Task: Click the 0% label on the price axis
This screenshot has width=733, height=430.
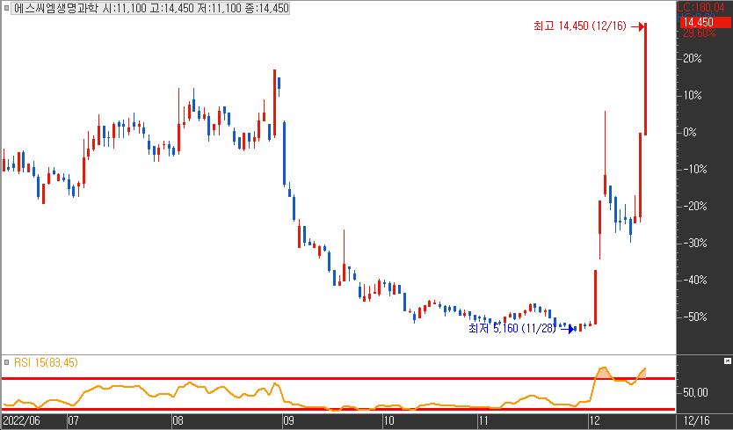Action: click(690, 133)
